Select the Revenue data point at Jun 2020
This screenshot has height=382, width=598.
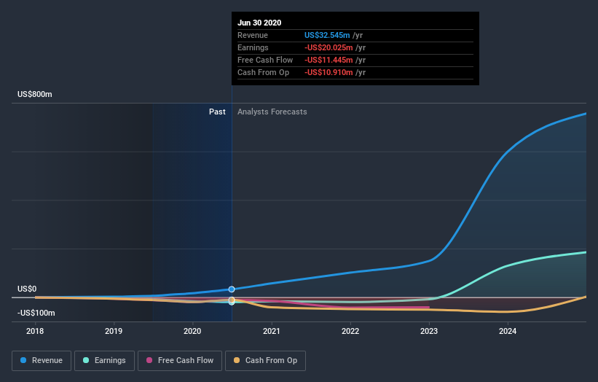click(x=232, y=289)
